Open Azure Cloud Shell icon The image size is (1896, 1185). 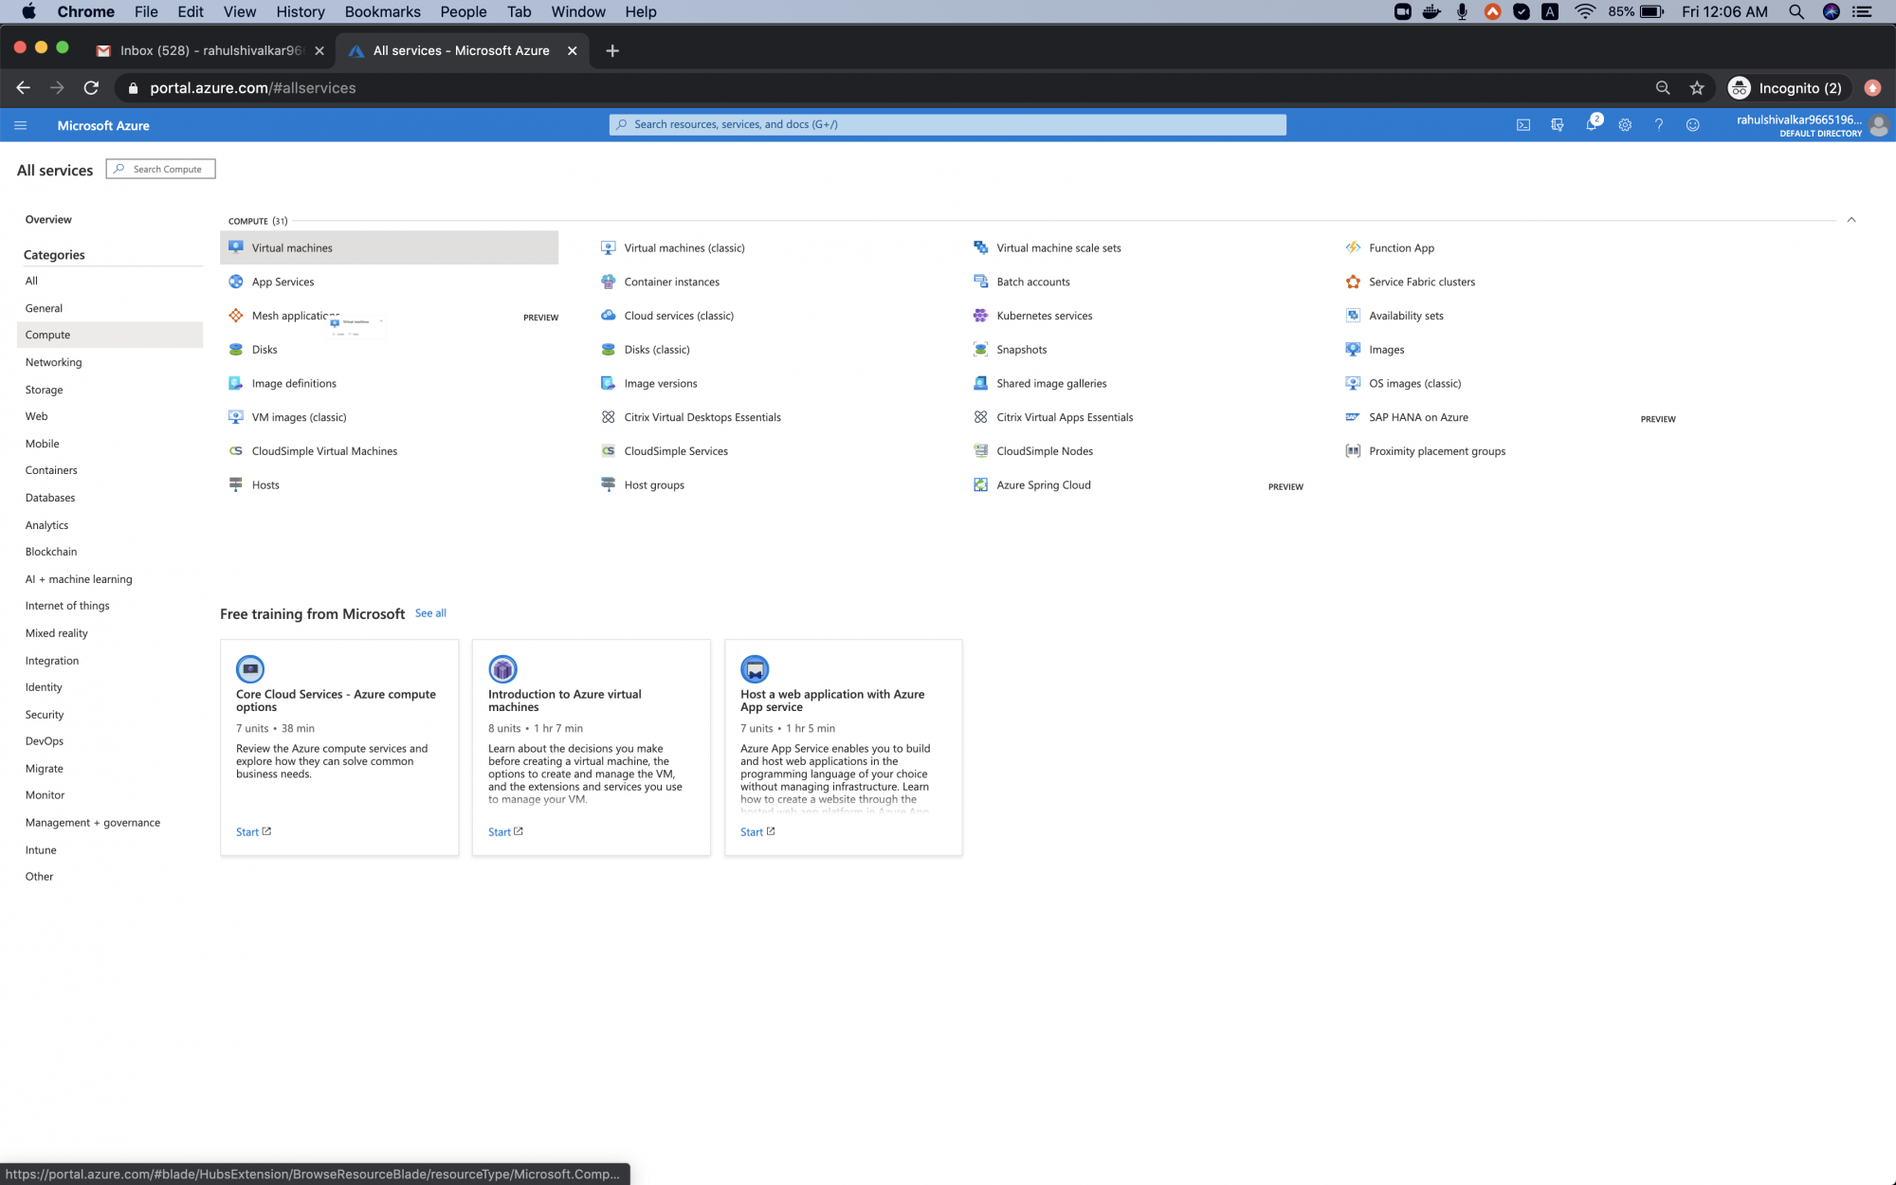coord(1523,125)
